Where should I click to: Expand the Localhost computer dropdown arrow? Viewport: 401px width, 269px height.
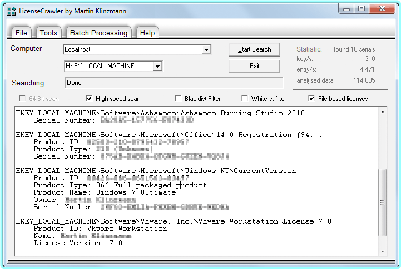pyautogui.click(x=206, y=49)
